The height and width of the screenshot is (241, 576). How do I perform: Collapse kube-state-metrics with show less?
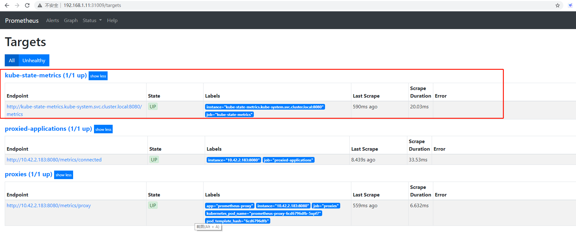click(98, 76)
